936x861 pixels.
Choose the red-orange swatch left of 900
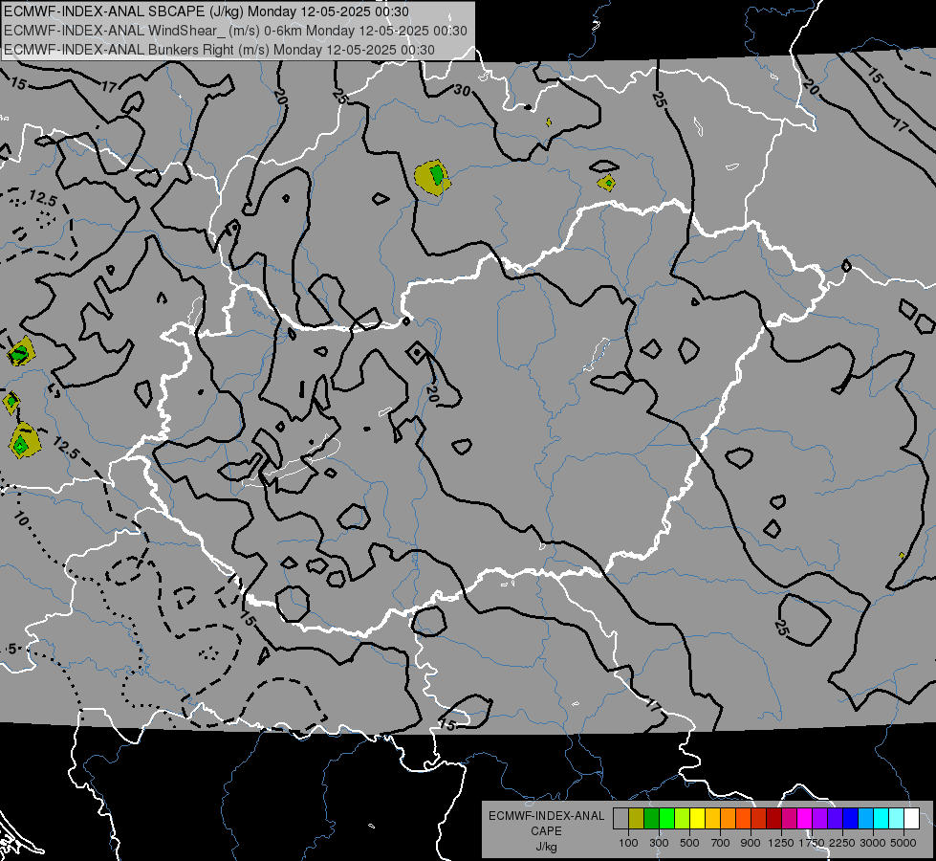[x=743, y=819]
